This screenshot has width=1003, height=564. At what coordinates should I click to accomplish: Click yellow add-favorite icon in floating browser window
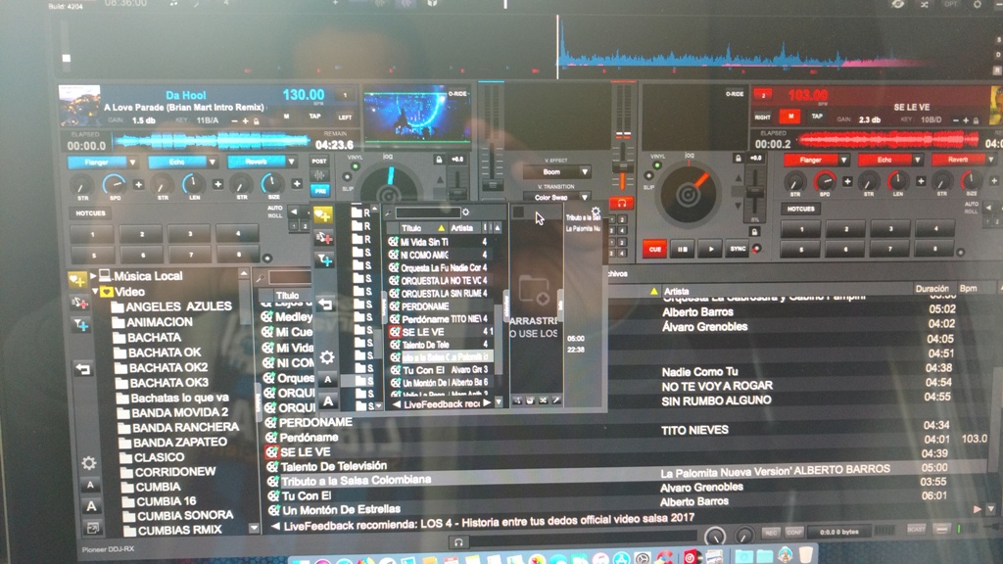coord(323,216)
